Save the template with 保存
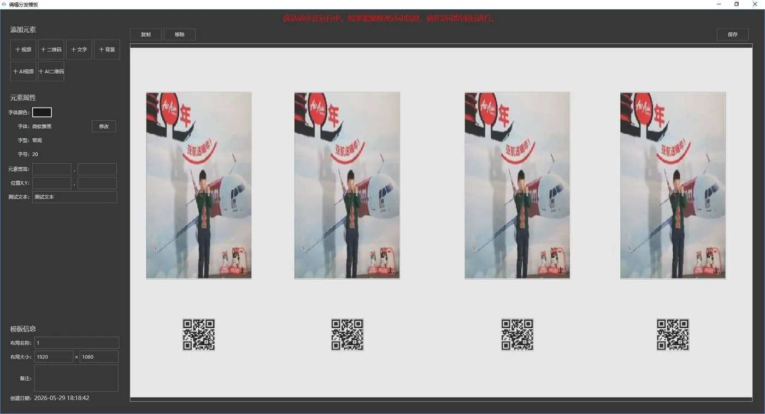765x414 pixels. pos(733,34)
